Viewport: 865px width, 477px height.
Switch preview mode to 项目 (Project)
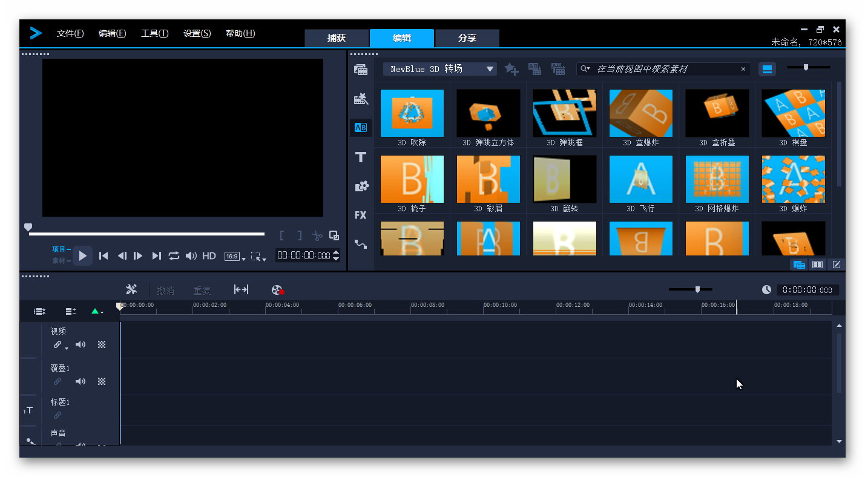[59, 249]
